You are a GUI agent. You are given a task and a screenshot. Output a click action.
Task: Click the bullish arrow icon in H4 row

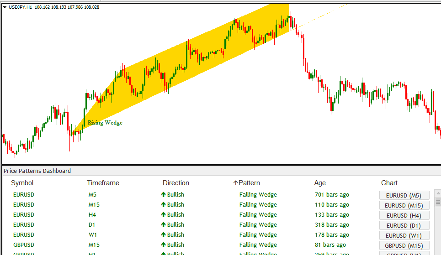(x=164, y=215)
